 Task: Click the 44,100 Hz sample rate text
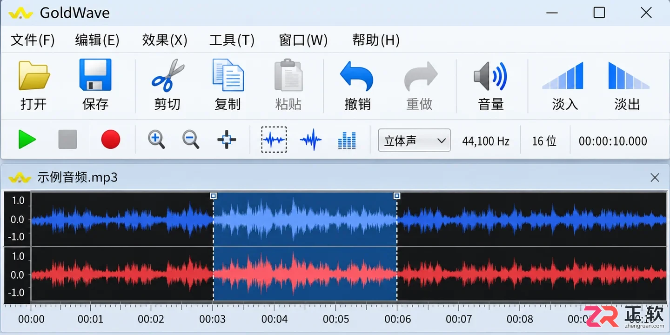(486, 141)
